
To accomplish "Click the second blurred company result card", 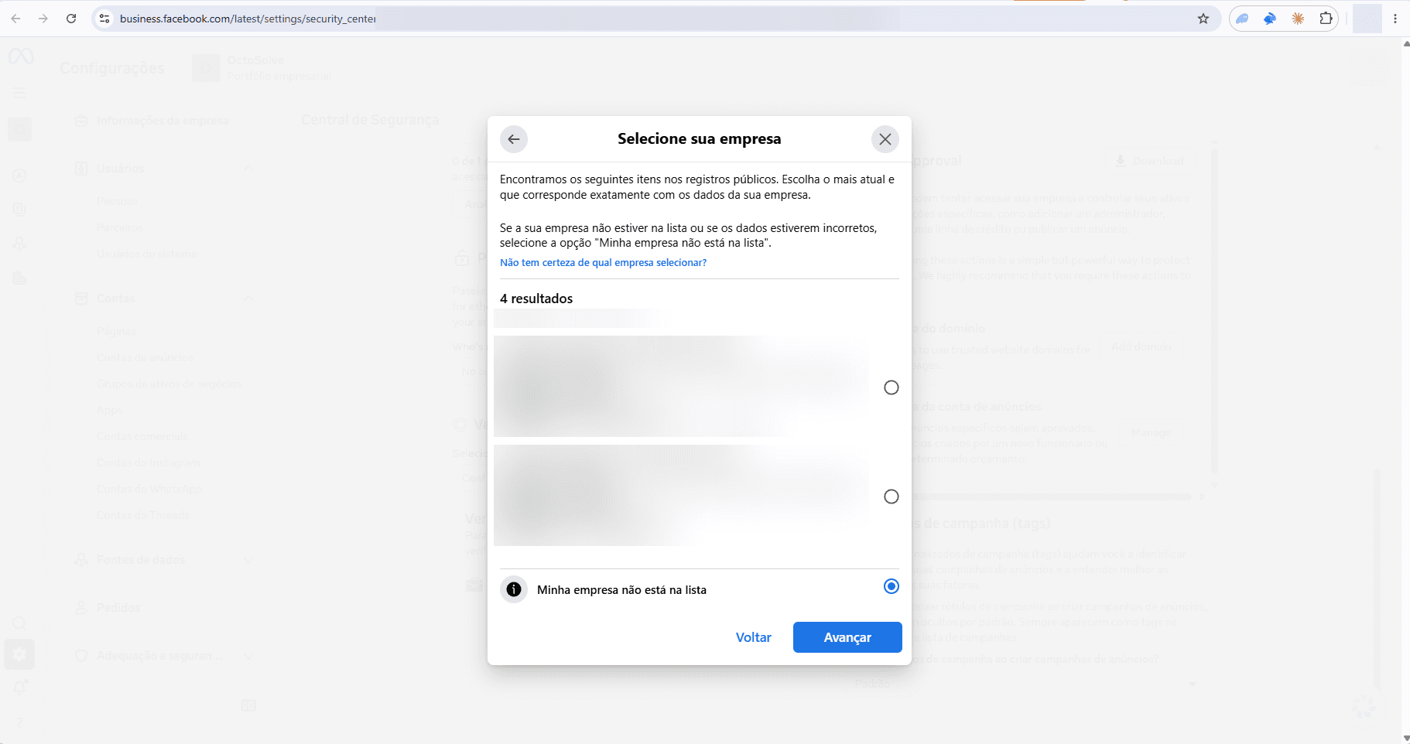I will [x=699, y=496].
